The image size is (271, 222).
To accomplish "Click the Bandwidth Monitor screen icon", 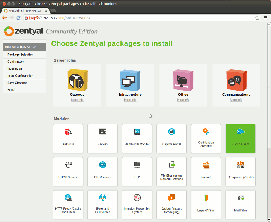I will tap(137, 132).
